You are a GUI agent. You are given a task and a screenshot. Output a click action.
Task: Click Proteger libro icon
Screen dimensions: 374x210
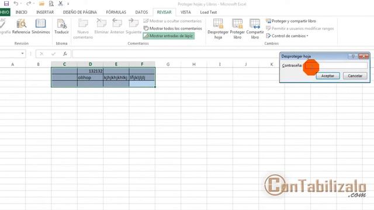(x=237, y=29)
